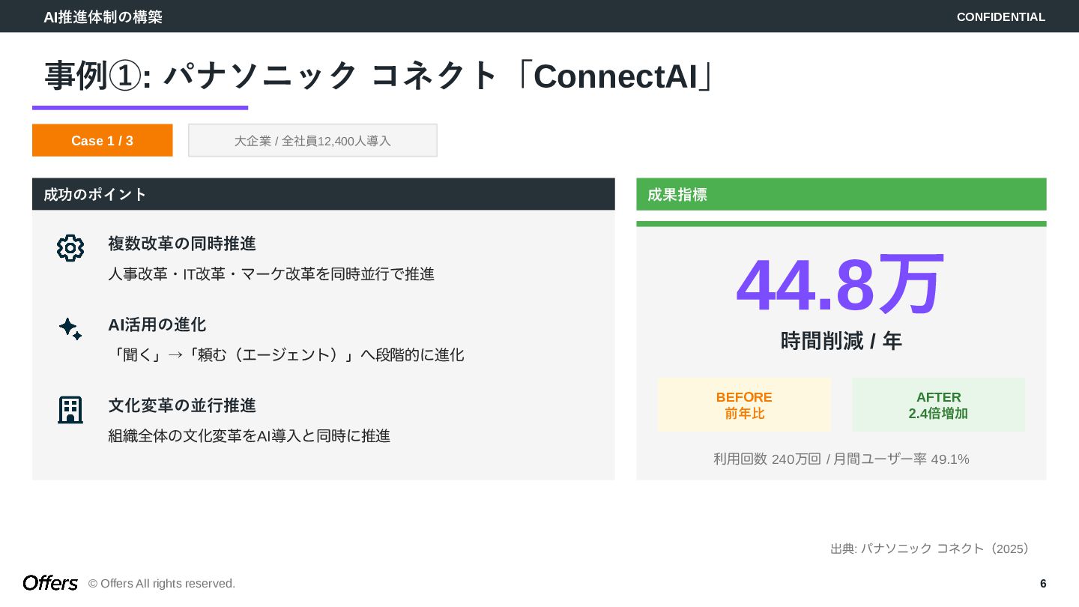
Task: Click the CONFIDENTIAL label in the top bar
Action: (x=1000, y=16)
